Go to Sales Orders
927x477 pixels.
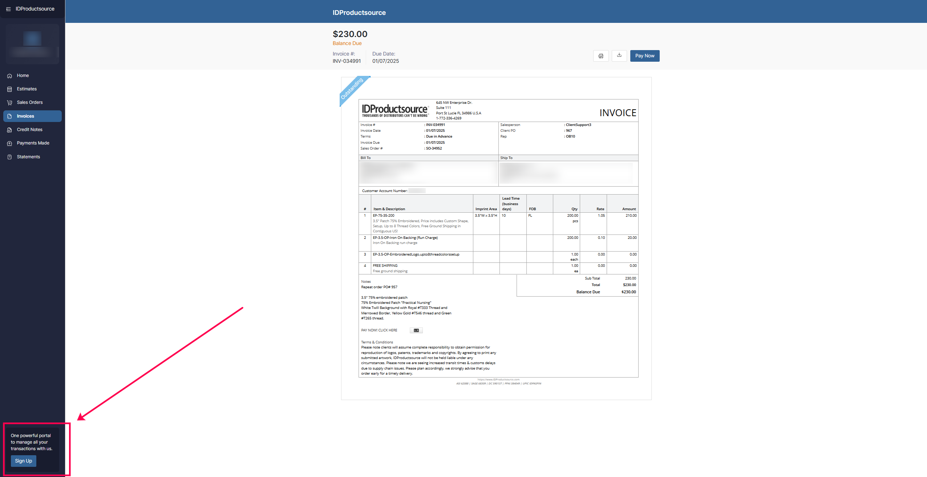32,102
